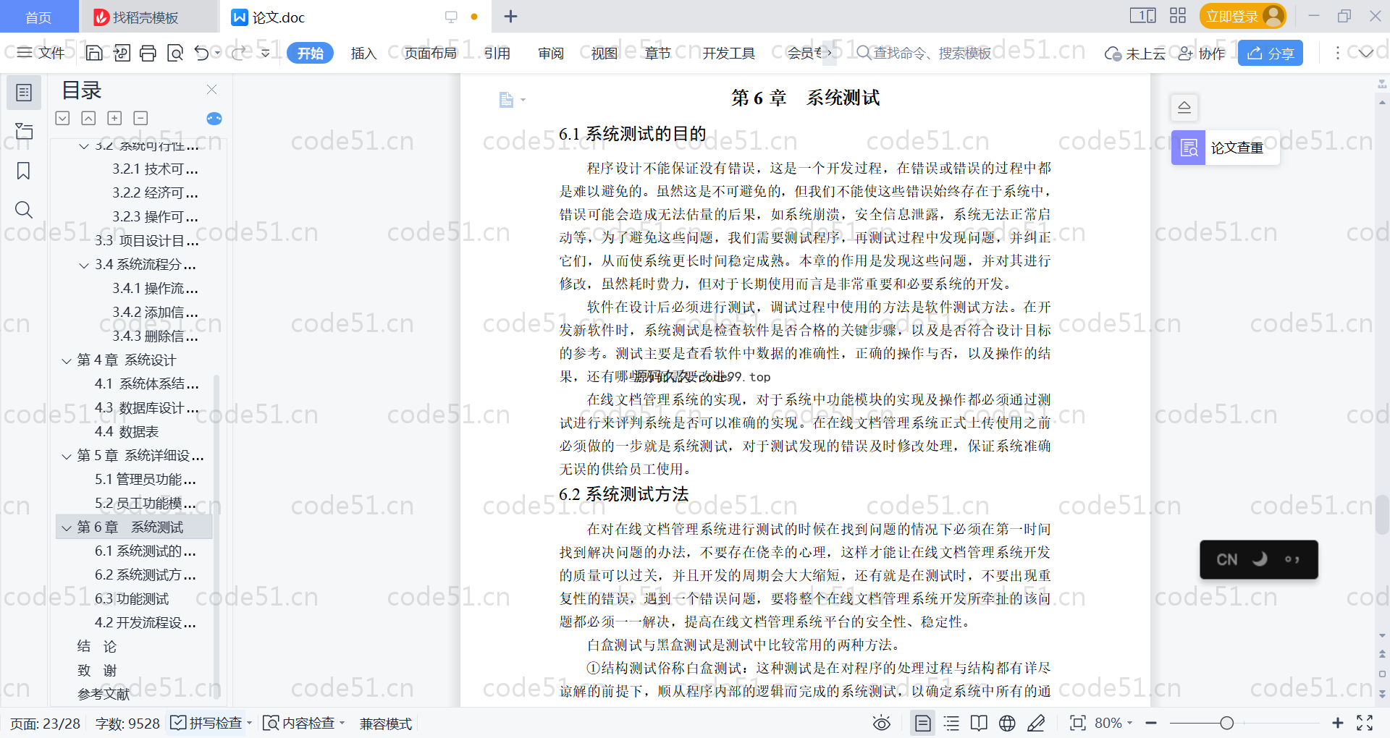The height and width of the screenshot is (738, 1390).
Task: Open the 文件 menu
Action: click(x=41, y=53)
